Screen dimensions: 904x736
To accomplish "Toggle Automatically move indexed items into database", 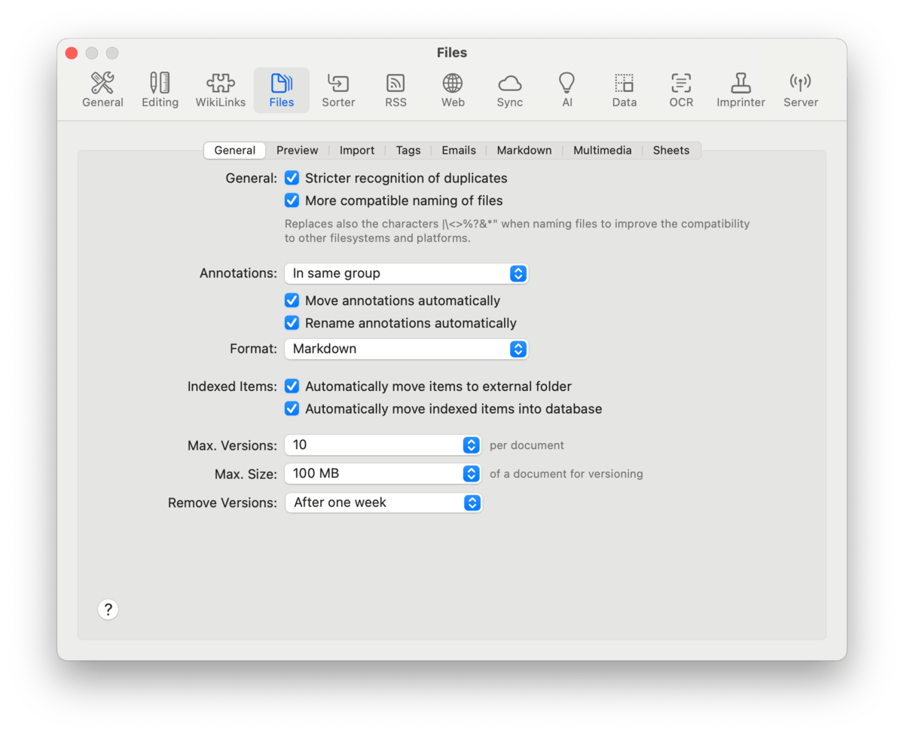I will (292, 409).
